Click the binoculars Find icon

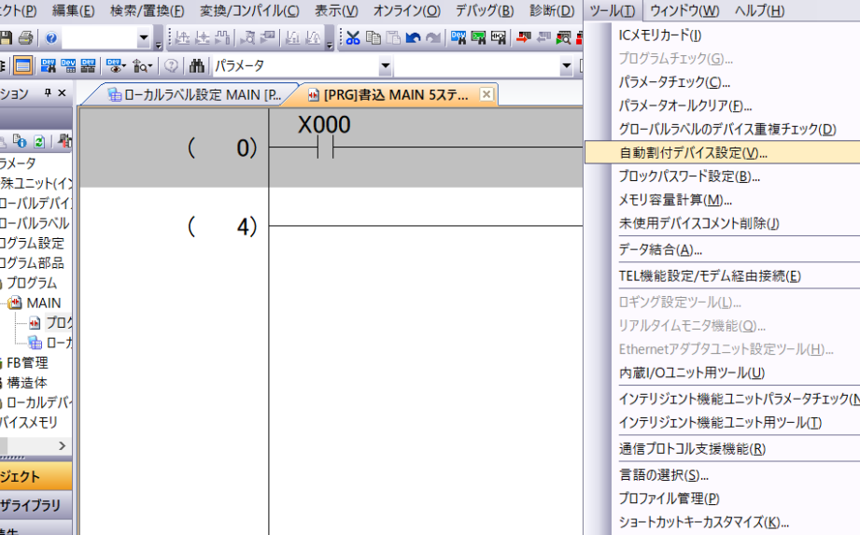coord(197,66)
